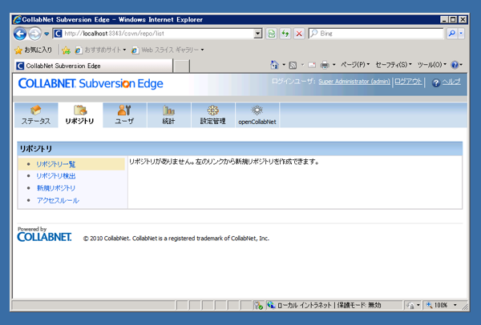
Task: Click the Home icon in command bar
Action: [x=274, y=65]
